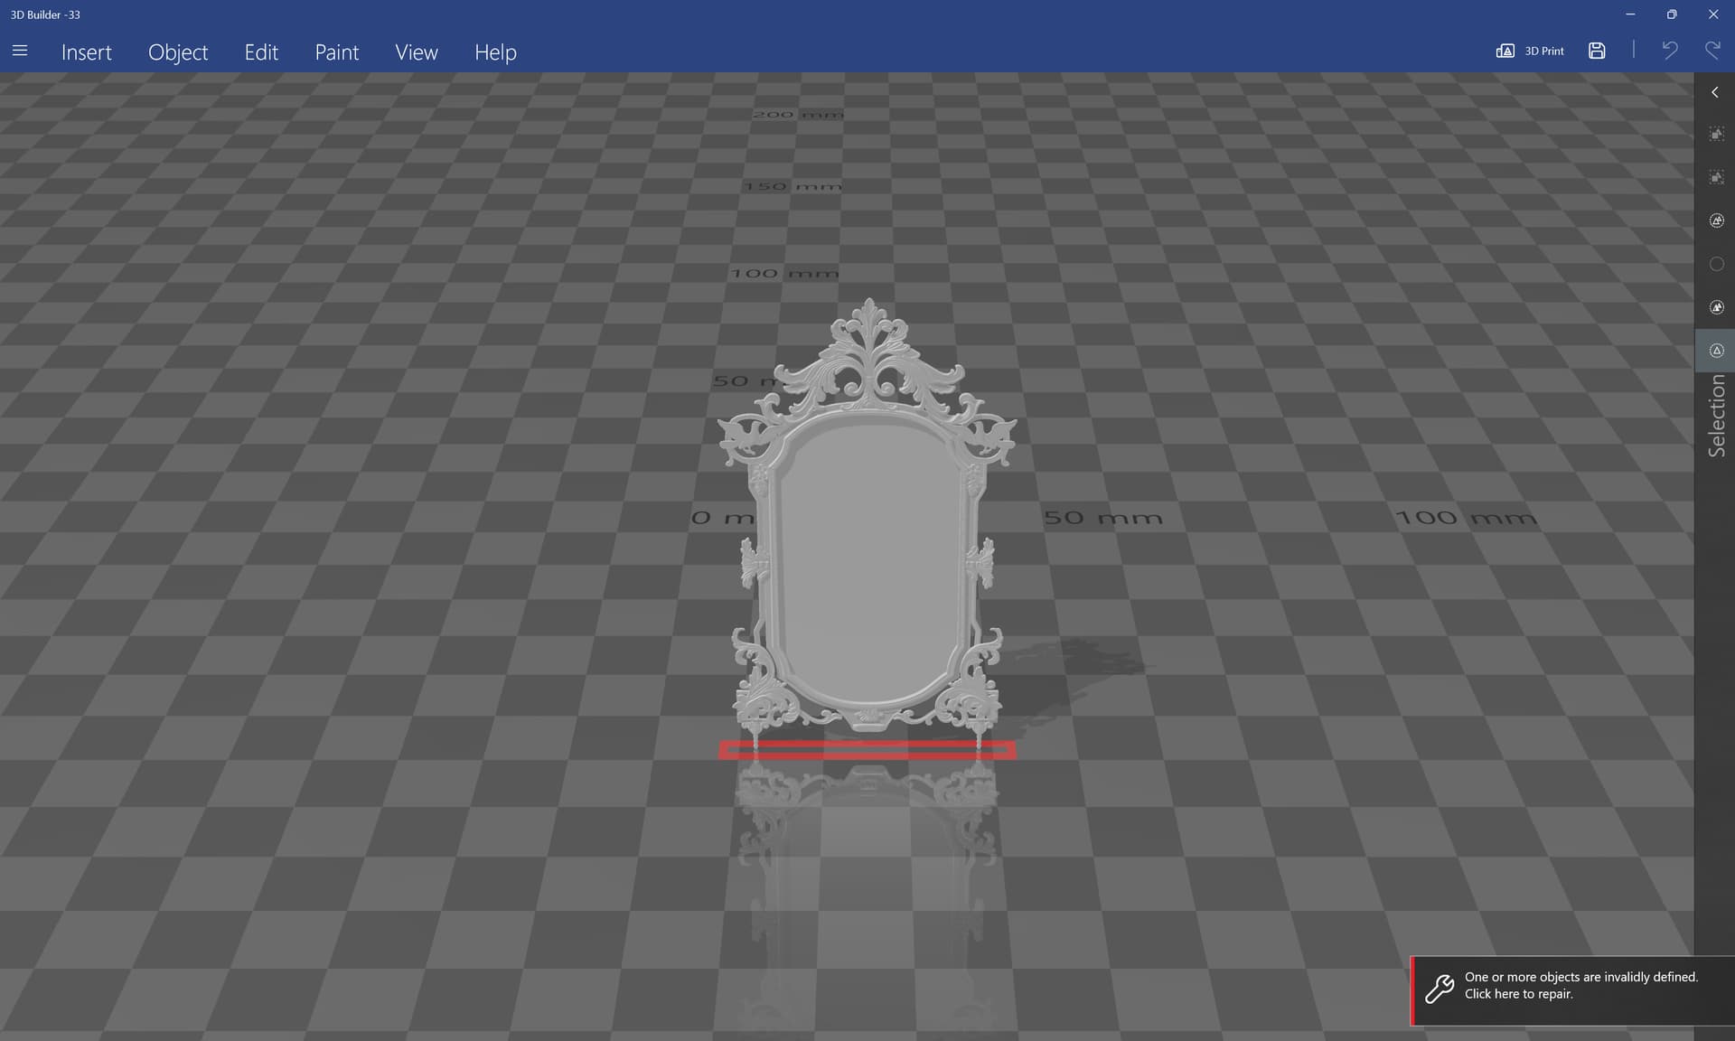
Task: Open the Insert menu
Action: [87, 52]
